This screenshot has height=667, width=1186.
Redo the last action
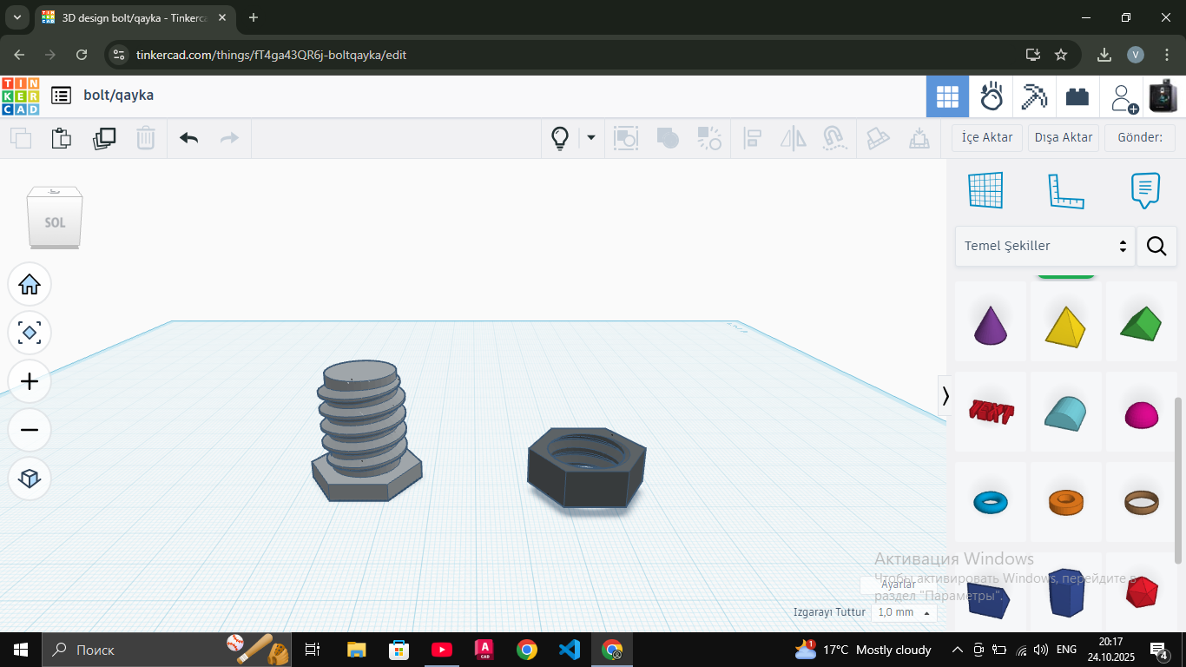point(229,138)
